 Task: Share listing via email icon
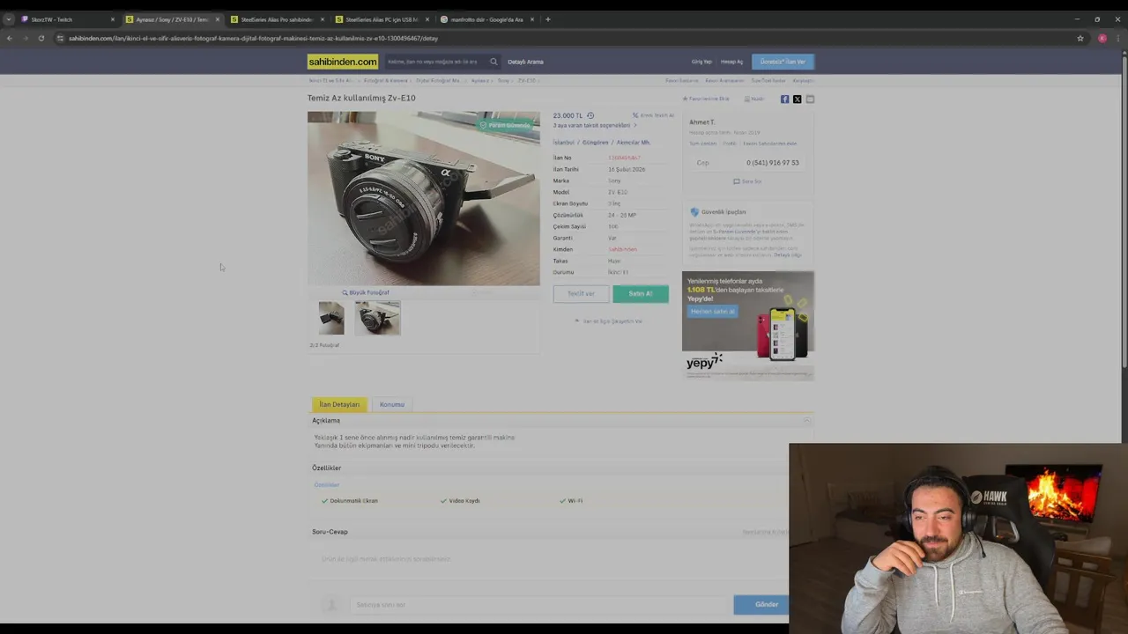tap(810, 100)
